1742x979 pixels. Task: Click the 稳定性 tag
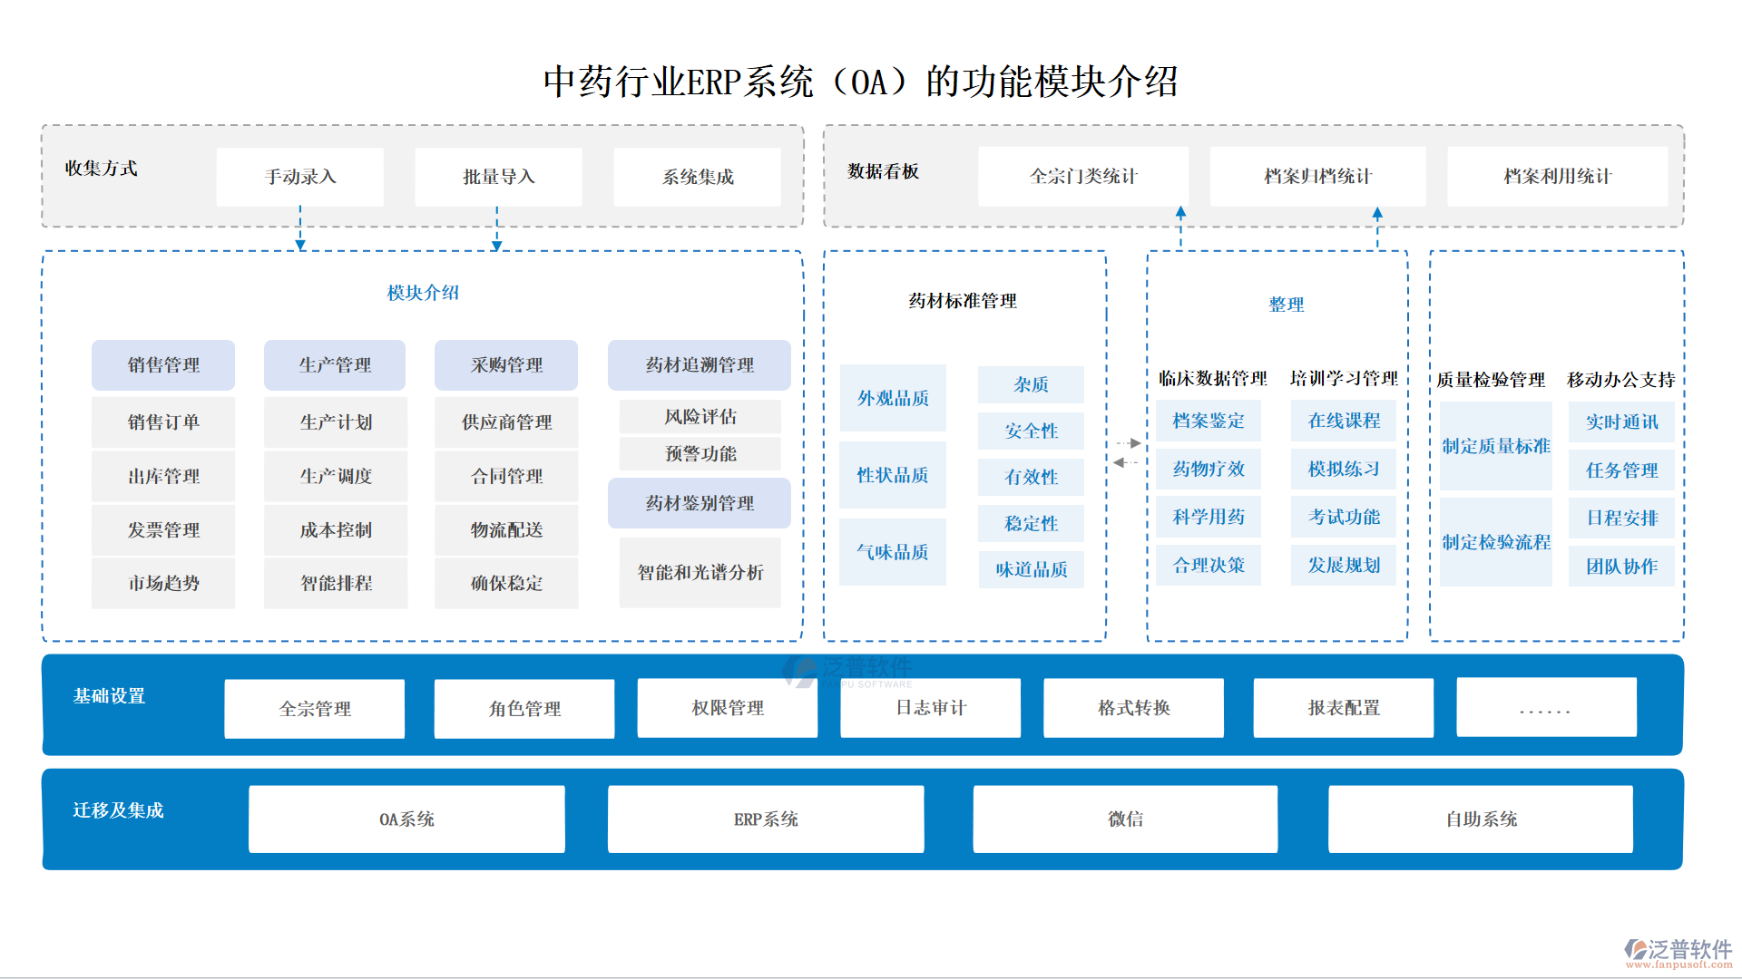point(1031,524)
